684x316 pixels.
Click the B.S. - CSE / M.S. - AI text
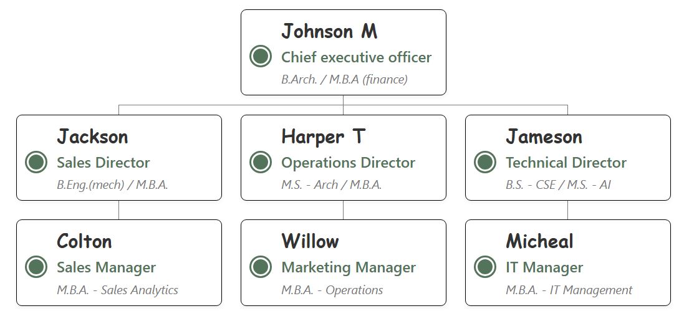[558, 185]
